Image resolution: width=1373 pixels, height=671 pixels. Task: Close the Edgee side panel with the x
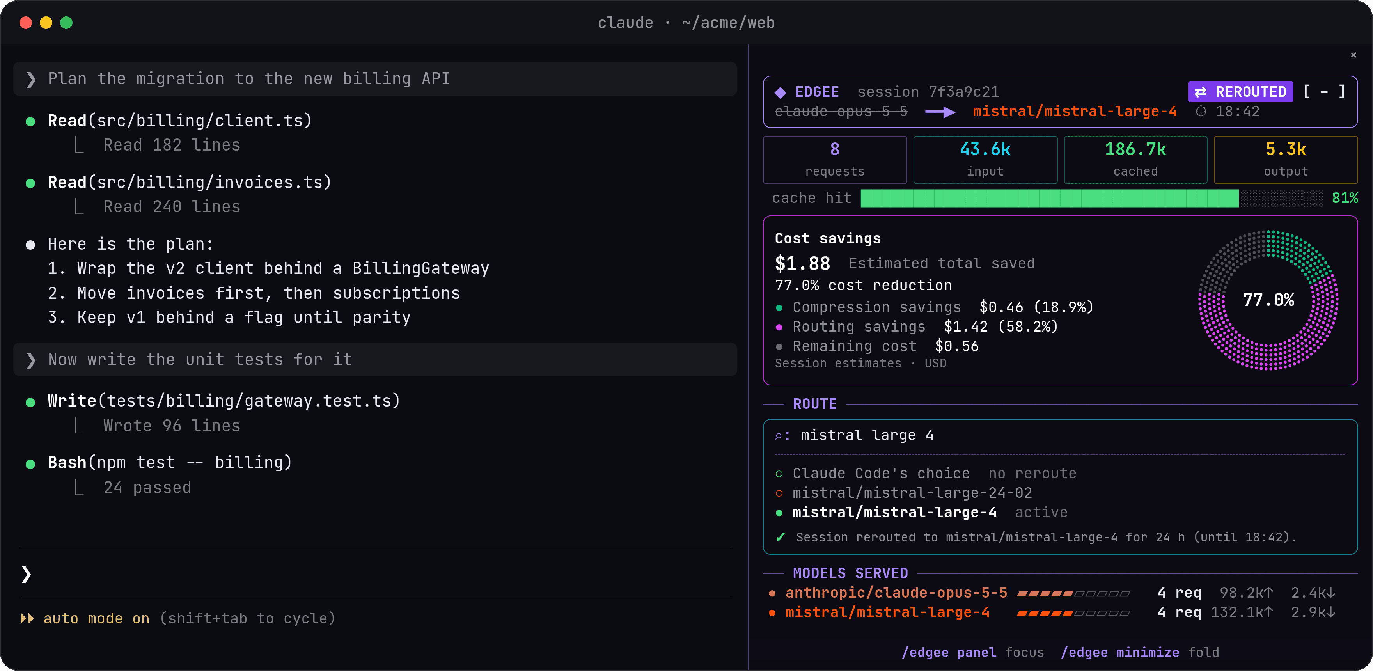point(1353,55)
